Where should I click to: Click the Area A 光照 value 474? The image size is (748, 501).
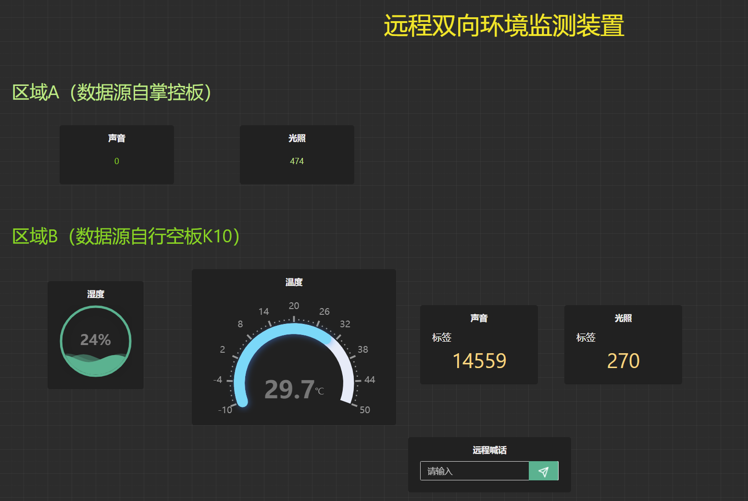[x=297, y=161]
